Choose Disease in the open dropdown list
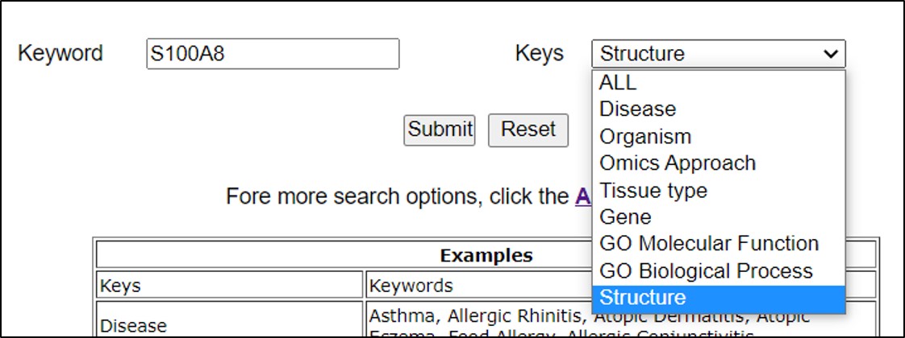The height and width of the screenshot is (338, 905). (x=637, y=109)
